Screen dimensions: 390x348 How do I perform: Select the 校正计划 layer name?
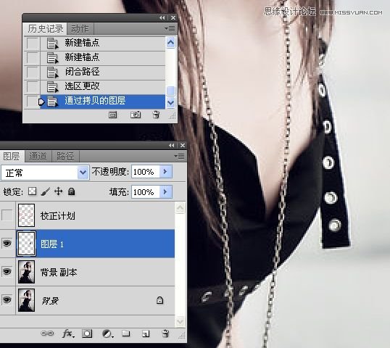58,215
